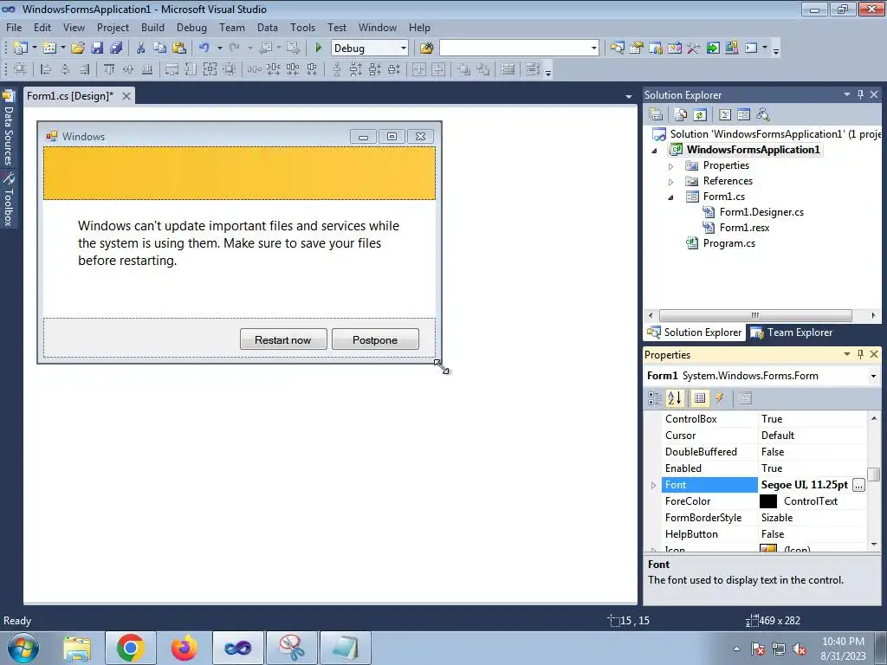Open the empty Find combo box dropdown
887x665 pixels.
pos(593,48)
